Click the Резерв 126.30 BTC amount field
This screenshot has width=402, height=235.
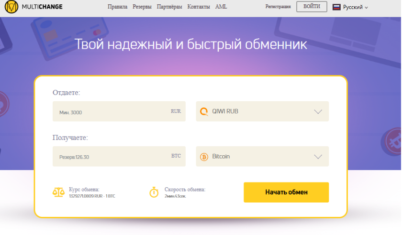point(119,156)
